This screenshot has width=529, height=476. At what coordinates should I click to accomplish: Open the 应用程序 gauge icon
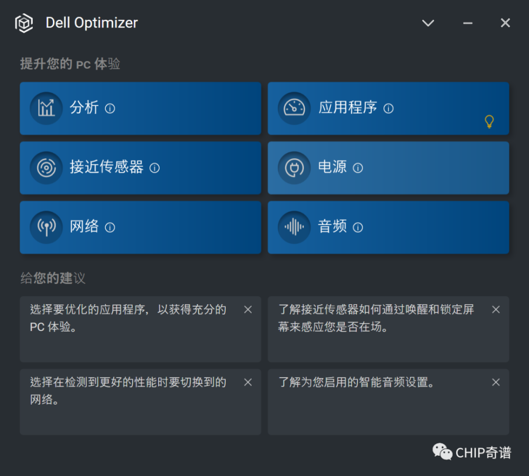click(294, 108)
